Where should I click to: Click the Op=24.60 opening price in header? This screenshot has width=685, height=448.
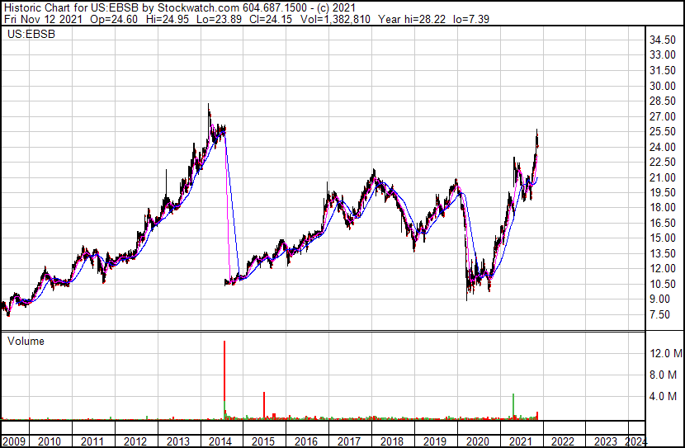114,19
